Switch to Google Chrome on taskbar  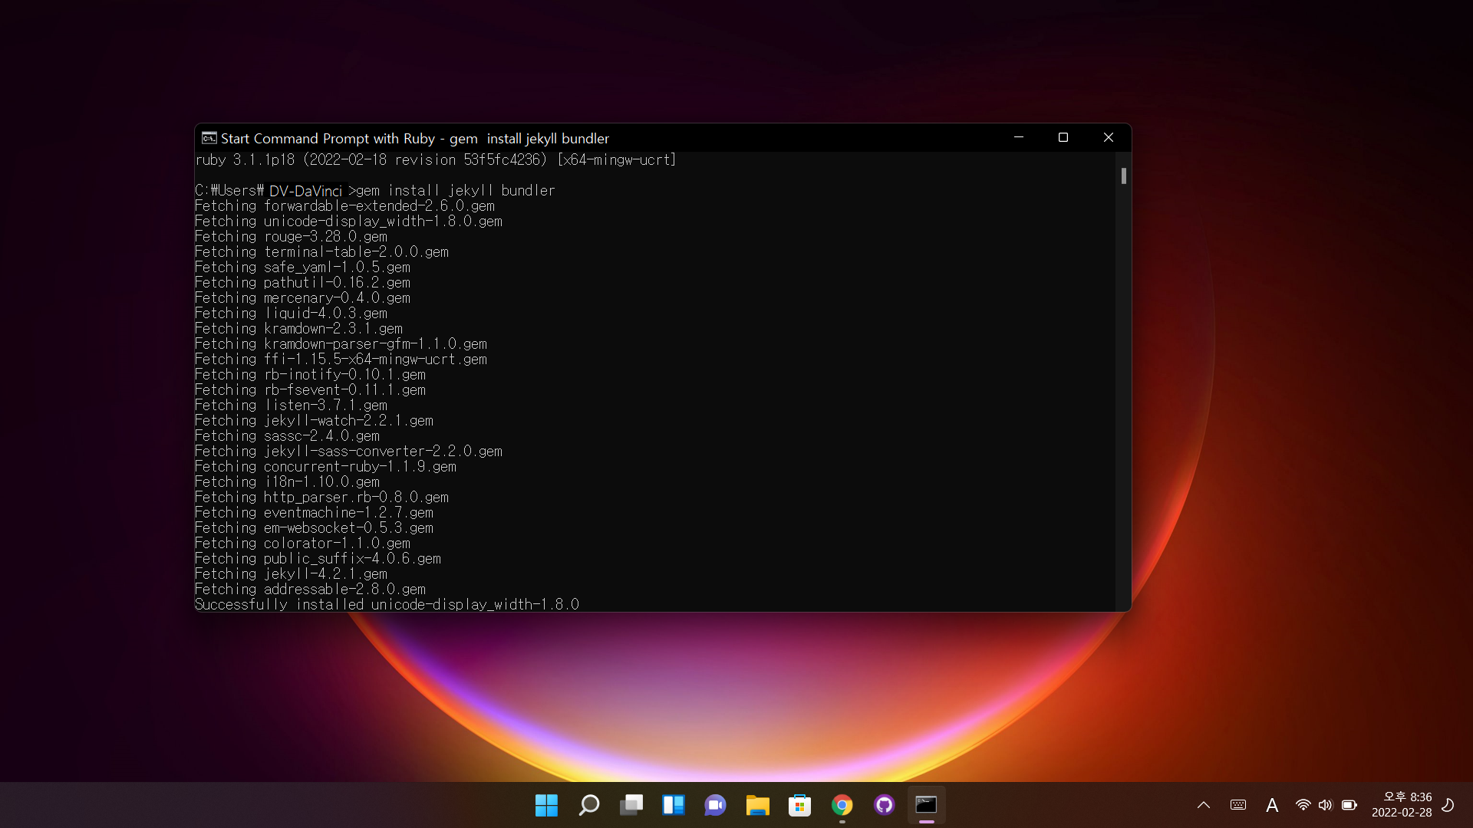point(842,805)
